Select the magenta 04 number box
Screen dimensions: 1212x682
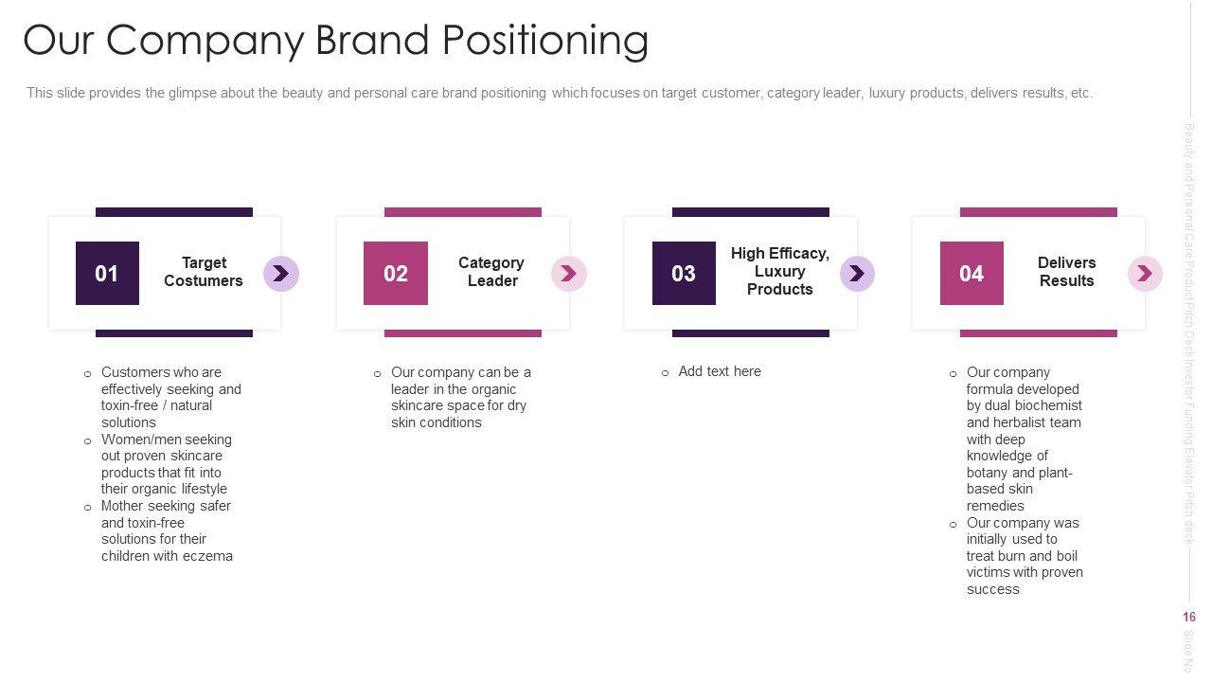click(971, 274)
